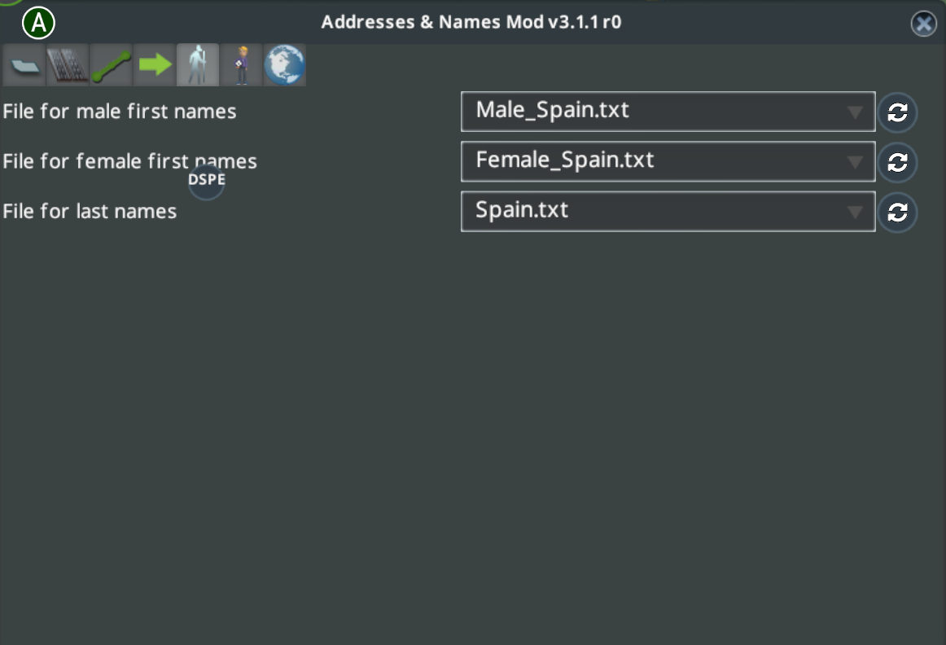Close the Addresses & Names Mod window
Viewport: 946px width, 645px height.
tap(924, 24)
